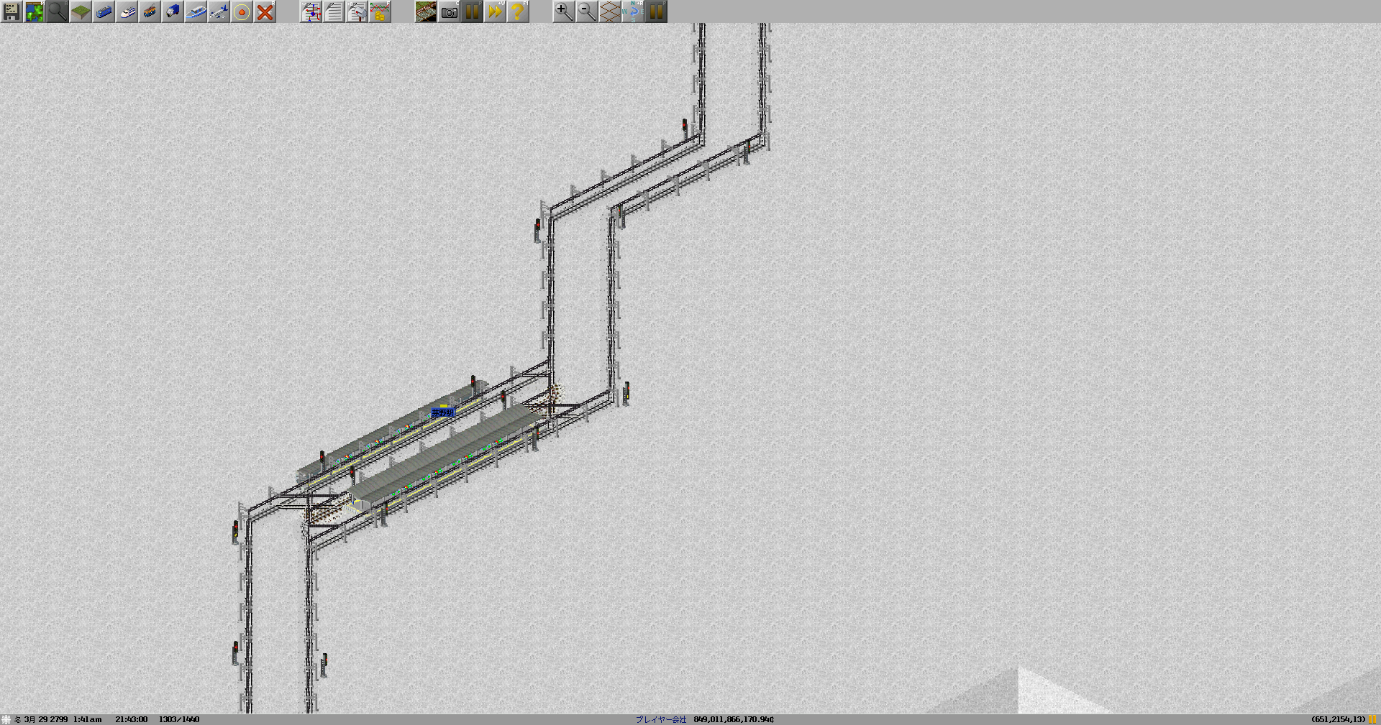The height and width of the screenshot is (725, 1381).
Task: Toggle the map grid display
Action: (x=610, y=11)
